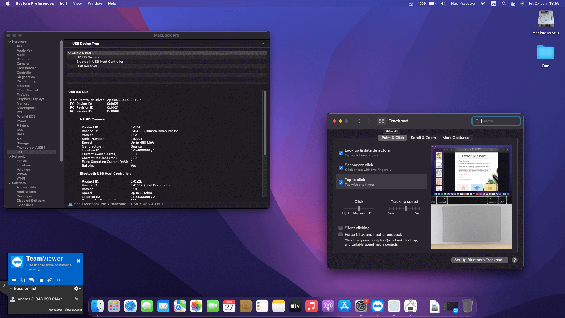Open the TeamViewer chat bubbles icon
This screenshot has height=318, width=565.
pyautogui.click(x=32, y=280)
